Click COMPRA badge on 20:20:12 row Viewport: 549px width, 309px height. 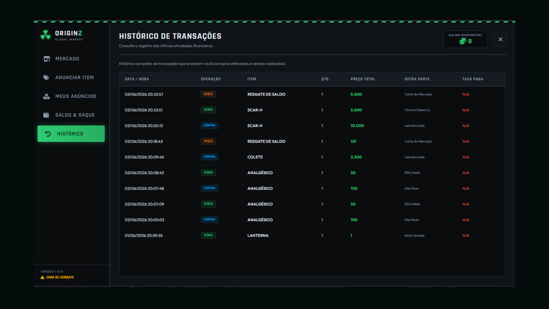[x=209, y=125]
